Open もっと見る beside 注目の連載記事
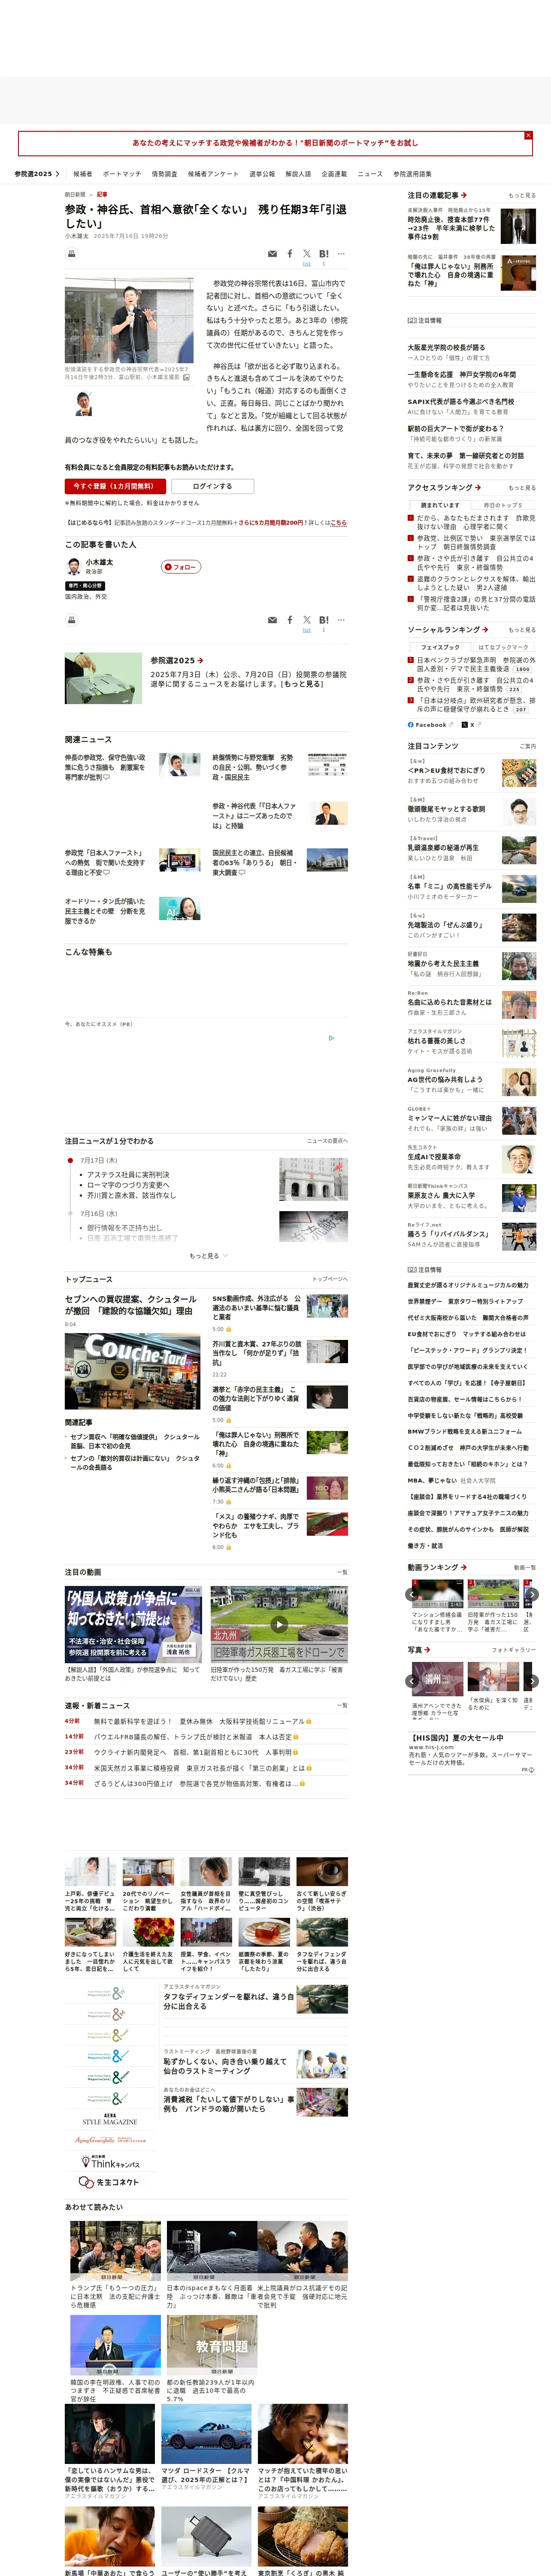The width and height of the screenshot is (551, 2576). pos(521,196)
